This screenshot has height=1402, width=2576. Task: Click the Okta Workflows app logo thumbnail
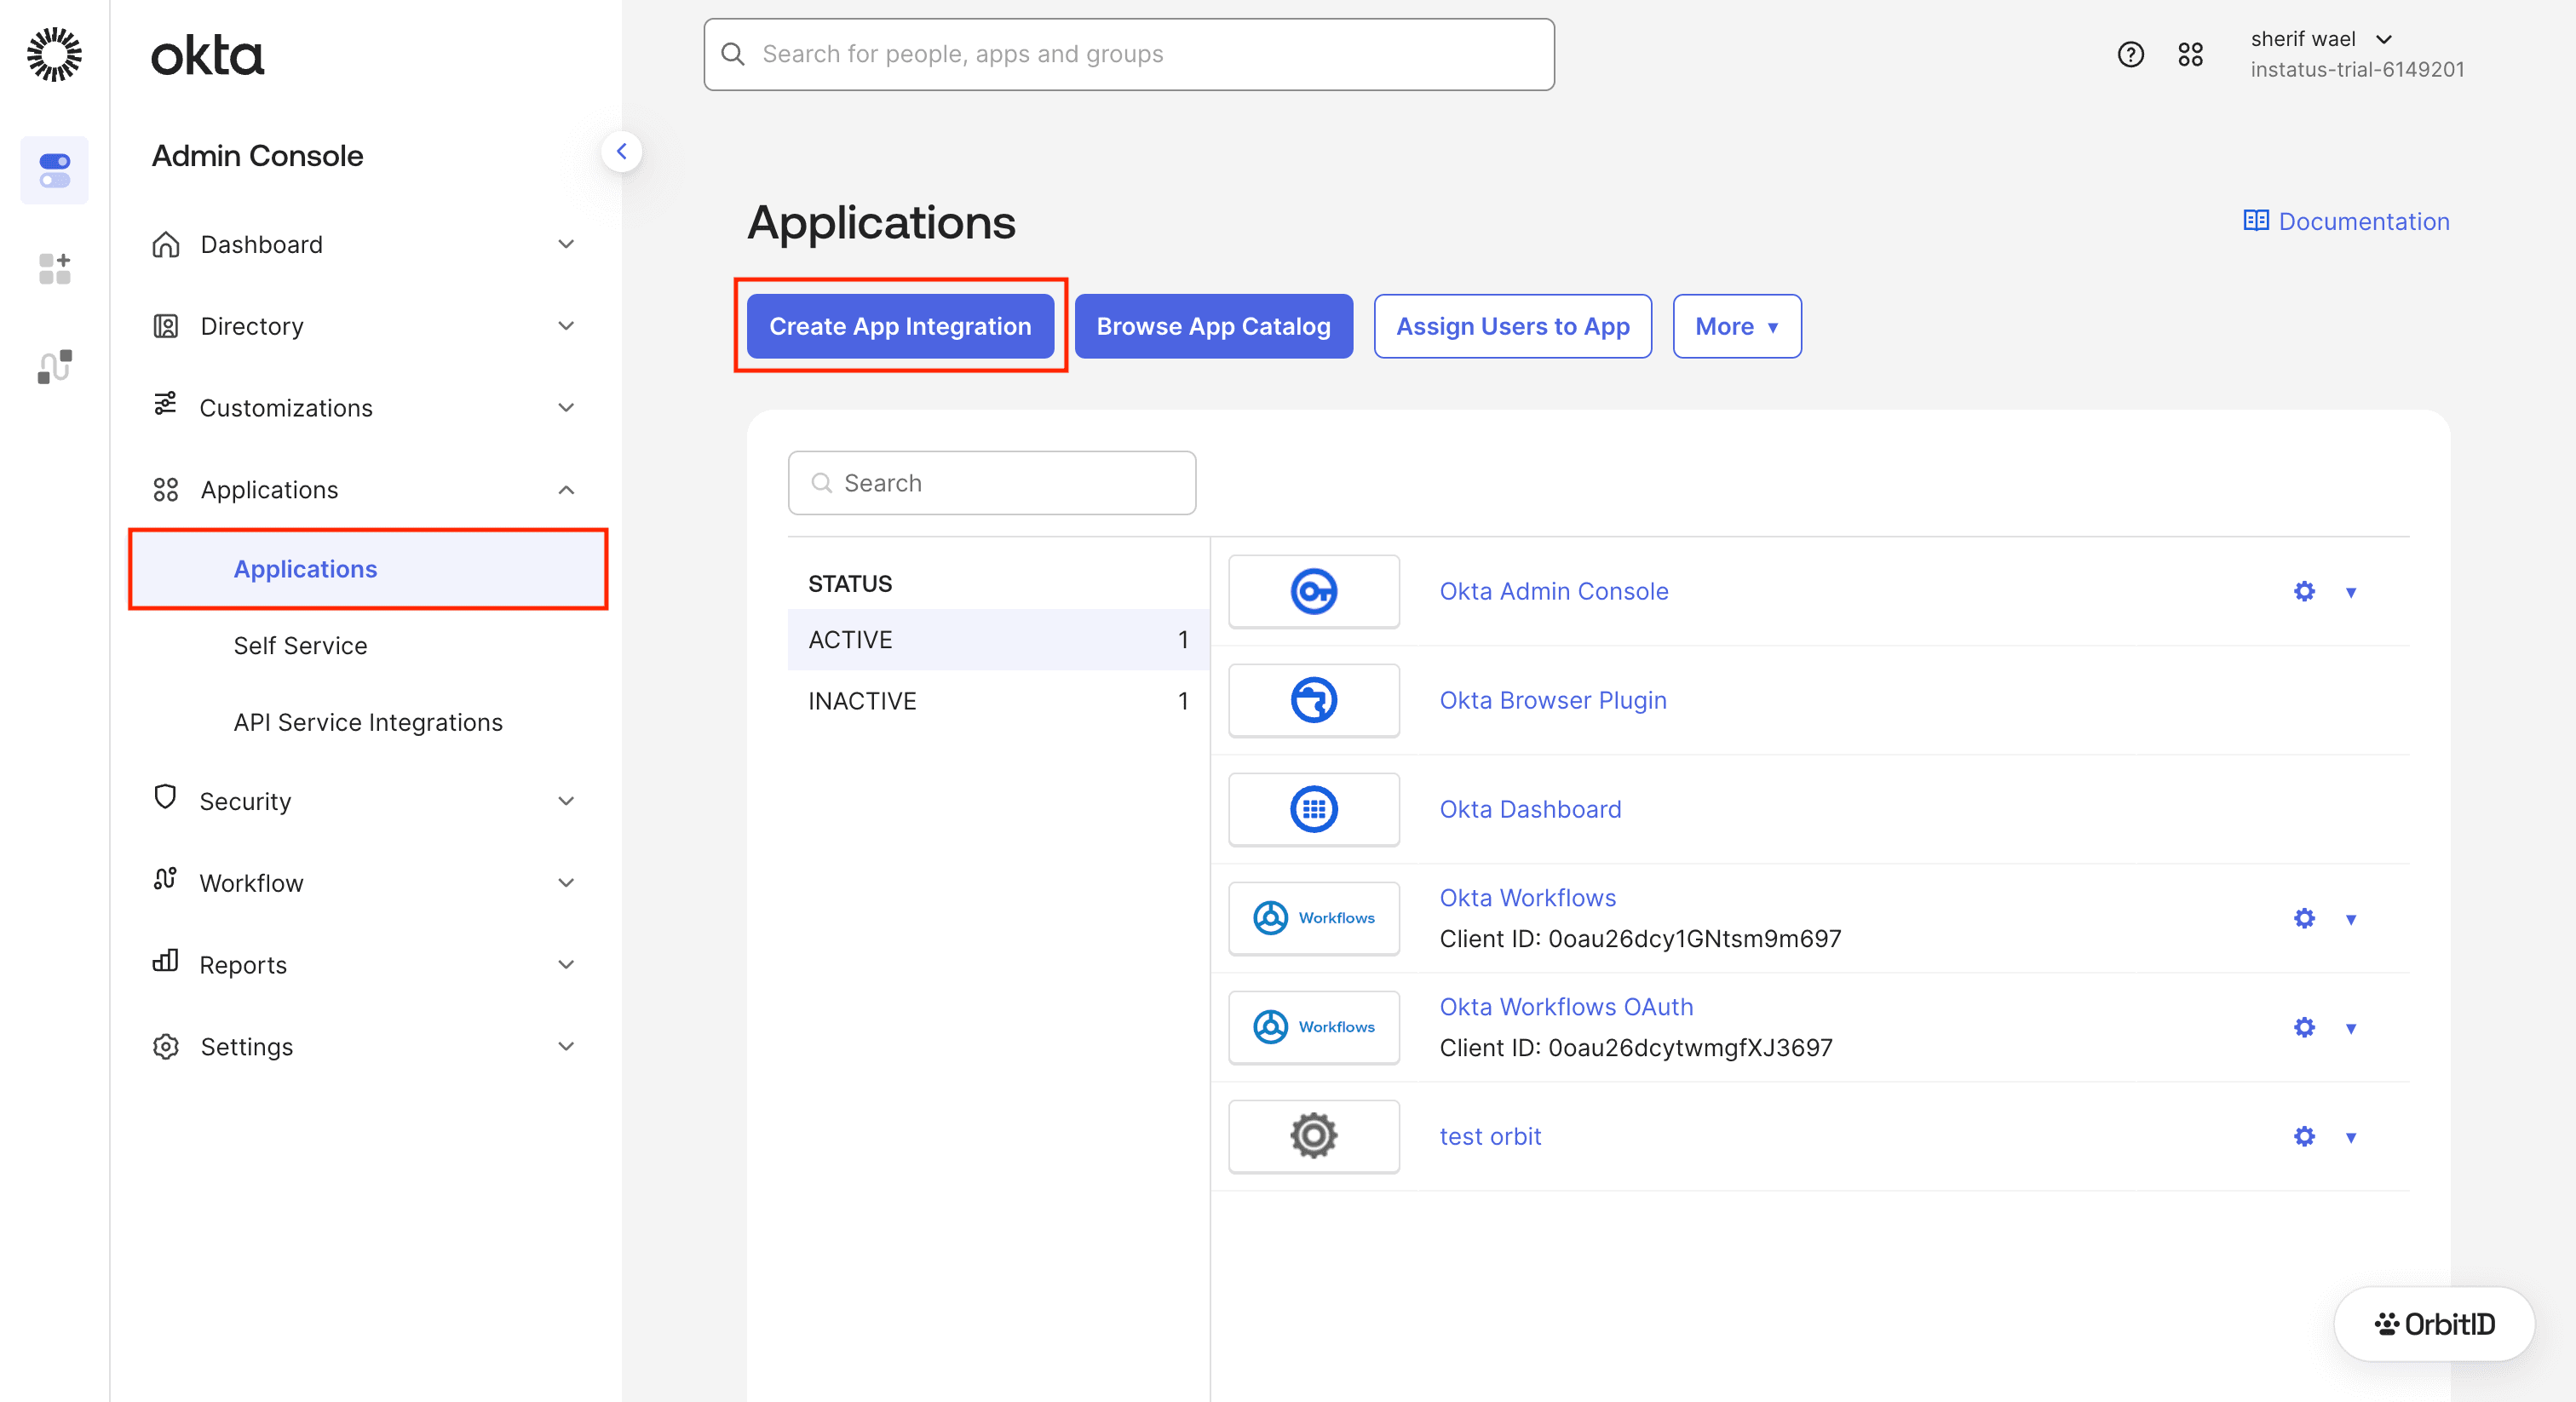pyautogui.click(x=1313, y=918)
